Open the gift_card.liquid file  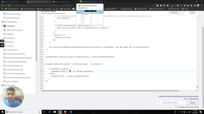tap(12, 81)
